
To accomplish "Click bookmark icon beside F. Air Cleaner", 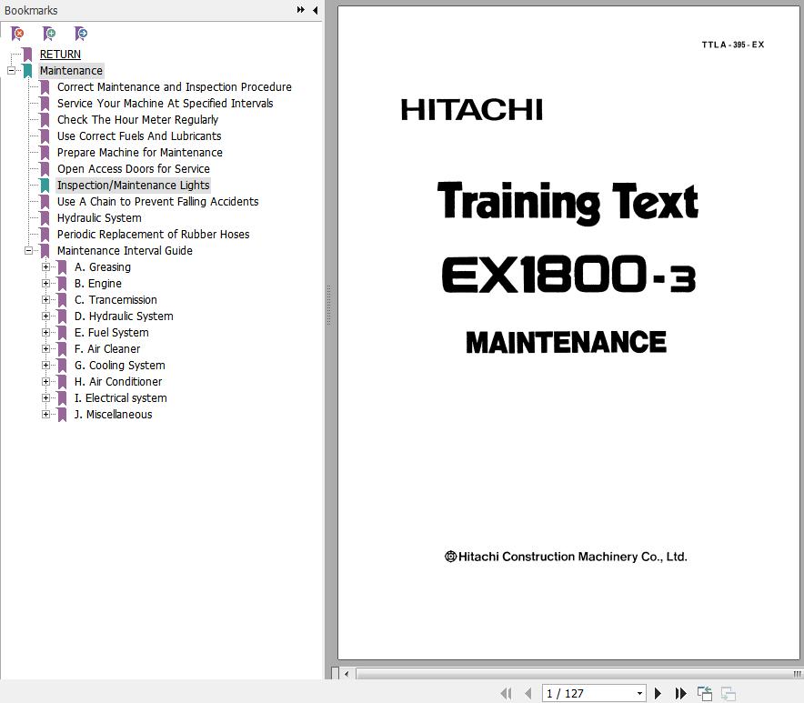I will (62, 349).
